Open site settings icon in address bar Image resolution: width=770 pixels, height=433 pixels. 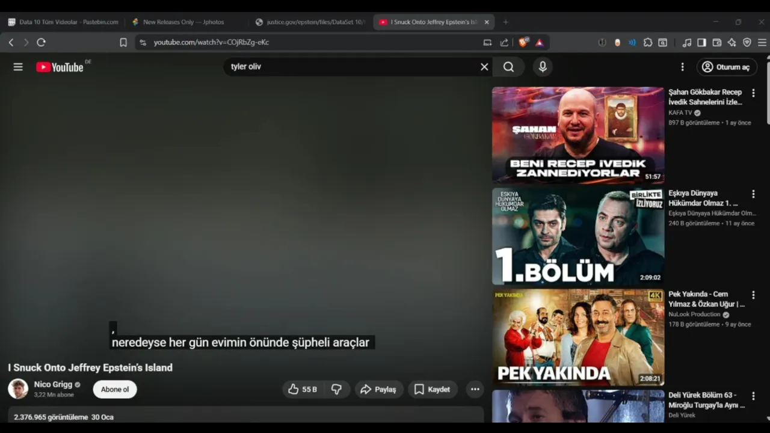143,42
